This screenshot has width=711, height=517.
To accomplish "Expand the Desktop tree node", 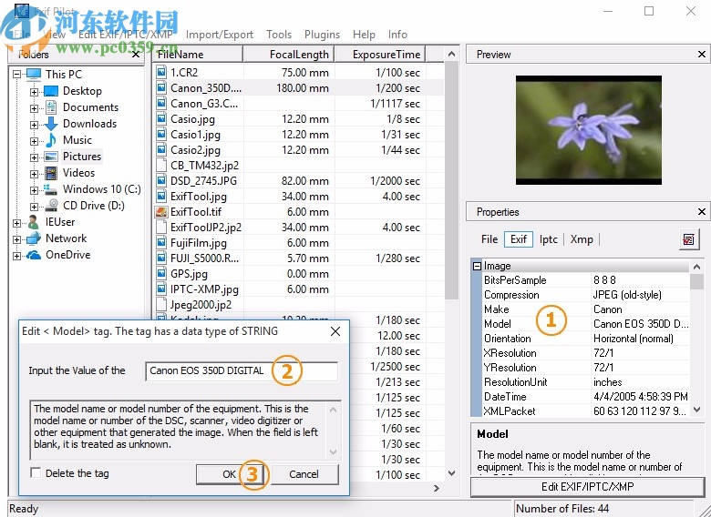I will click(34, 92).
